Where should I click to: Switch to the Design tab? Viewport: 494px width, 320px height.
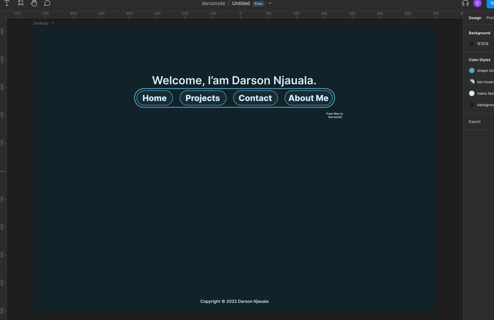475,18
